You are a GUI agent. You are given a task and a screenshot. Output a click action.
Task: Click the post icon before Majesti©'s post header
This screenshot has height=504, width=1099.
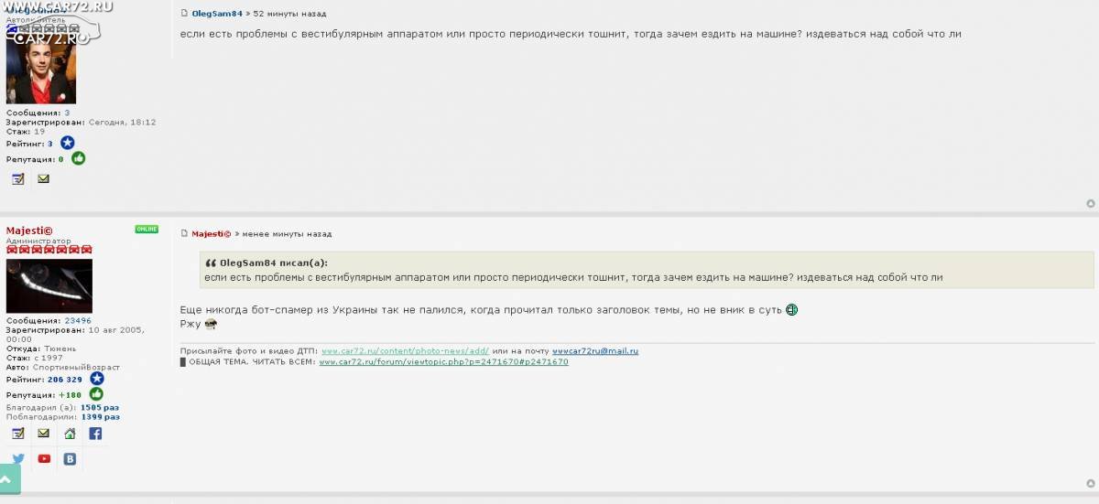[184, 234]
